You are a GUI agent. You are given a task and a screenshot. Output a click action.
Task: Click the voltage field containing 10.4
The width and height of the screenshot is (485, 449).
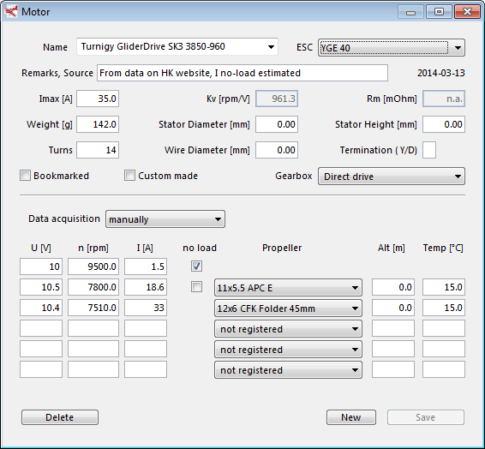(x=41, y=308)
